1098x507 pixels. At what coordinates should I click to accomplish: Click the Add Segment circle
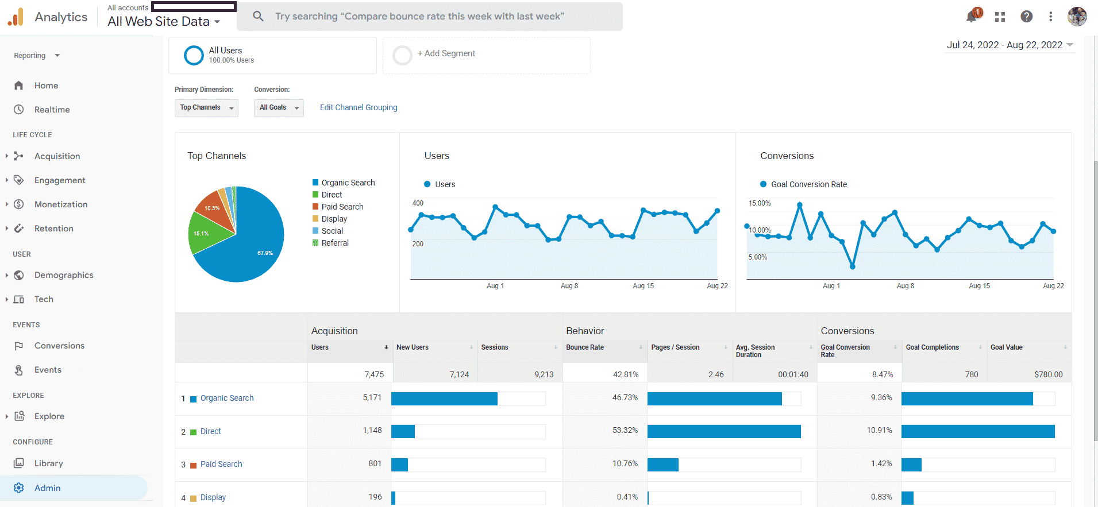click(x=402, y=55)
